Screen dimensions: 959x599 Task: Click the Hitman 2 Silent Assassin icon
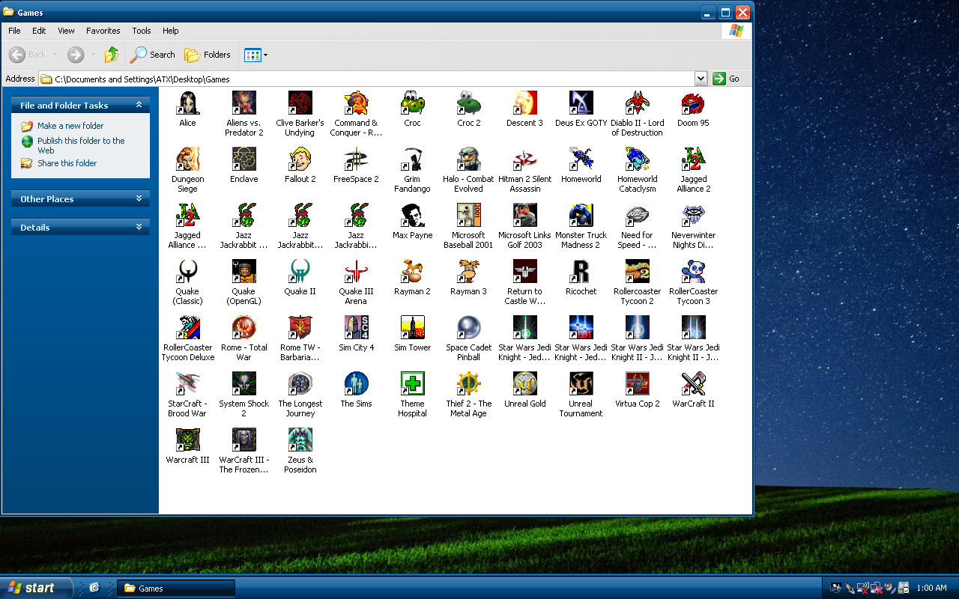click(x=524, y=159)
